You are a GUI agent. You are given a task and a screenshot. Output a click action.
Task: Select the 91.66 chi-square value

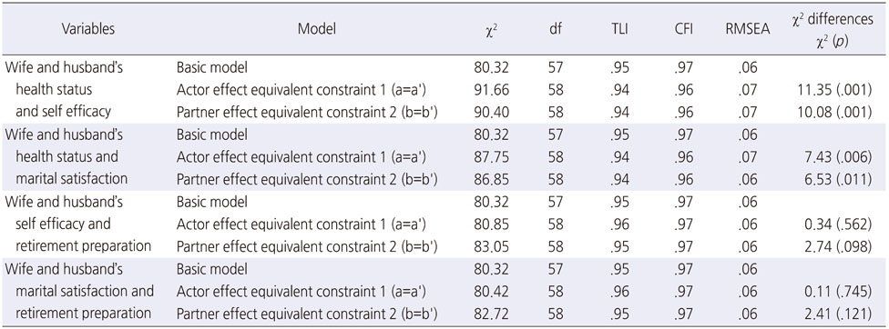click(492, 89)
